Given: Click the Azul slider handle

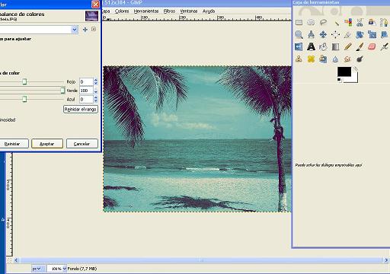Looking at the screenshot, I should pos(24,99).
